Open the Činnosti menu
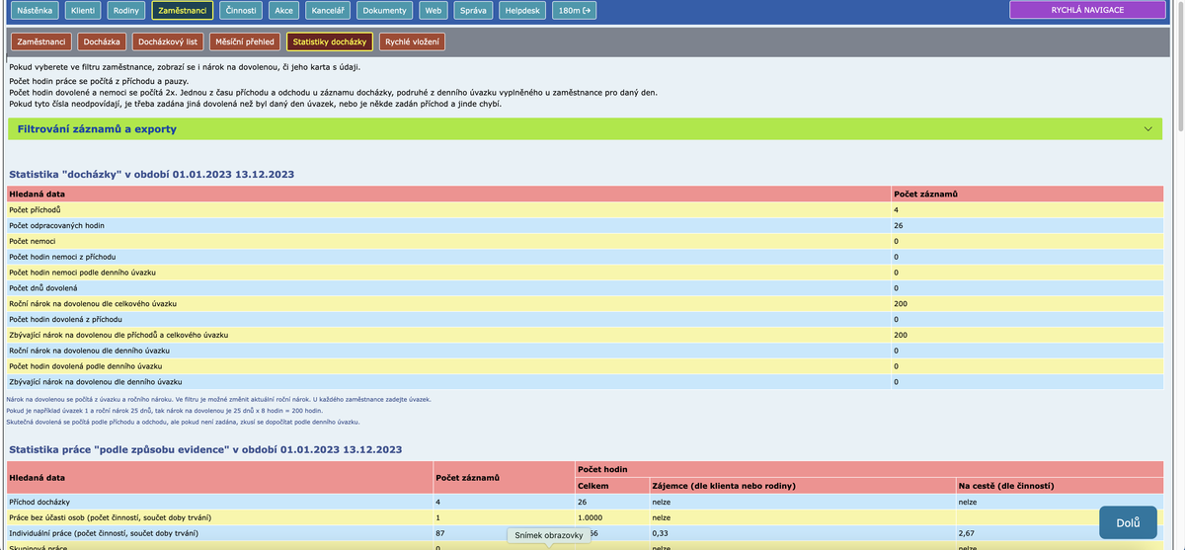This screenshot has height=550, width=1185. point(242,10)
